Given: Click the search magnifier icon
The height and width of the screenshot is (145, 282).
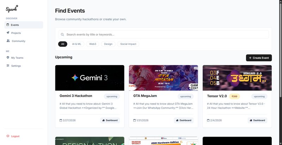Looking at the screenshot, I should point(62,34).
